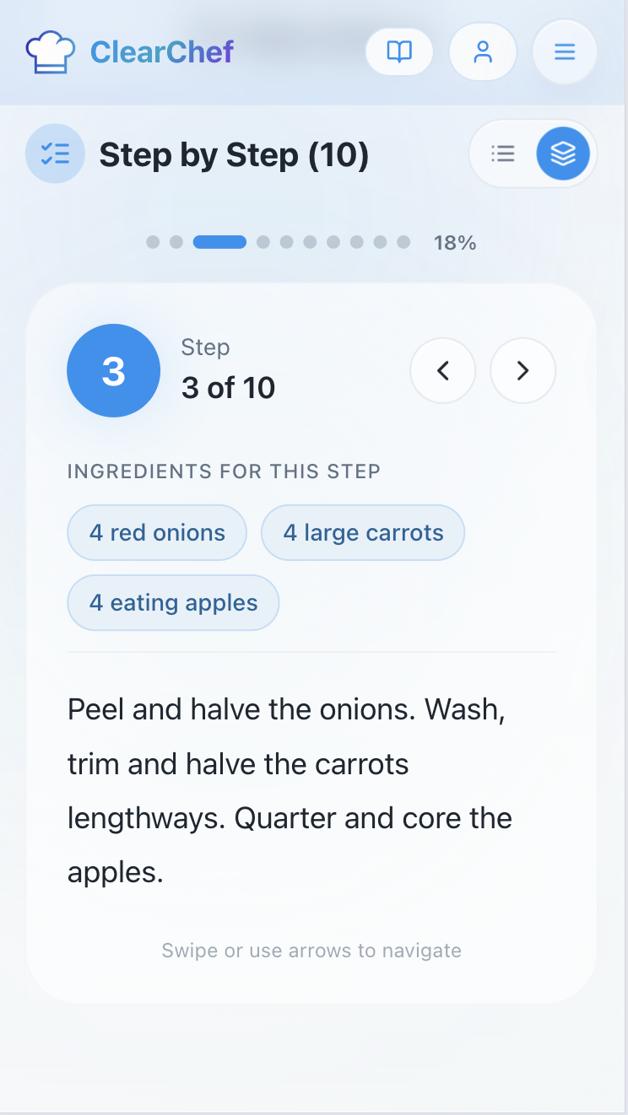
Task: Open the navigation menu at top right
Action: click(564, 51)
